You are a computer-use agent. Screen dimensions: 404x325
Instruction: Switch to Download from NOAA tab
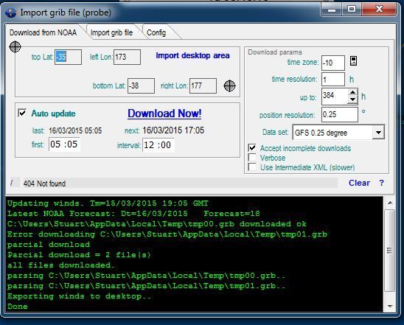click(x=43, y=32)
